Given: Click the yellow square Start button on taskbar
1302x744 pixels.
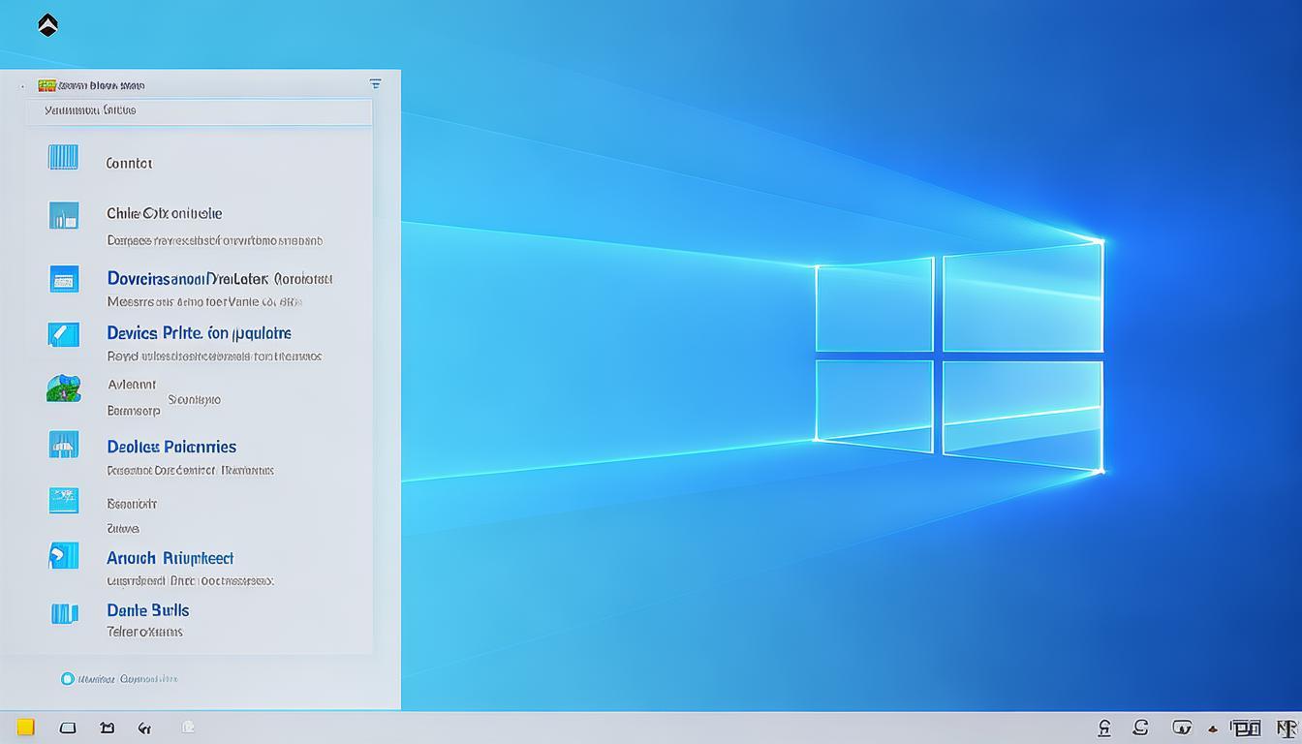Looking at the screenshot, I should click(26, 728).
